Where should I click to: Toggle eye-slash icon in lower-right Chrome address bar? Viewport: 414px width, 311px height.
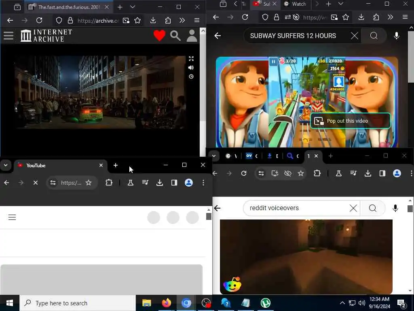click(288, 173)
